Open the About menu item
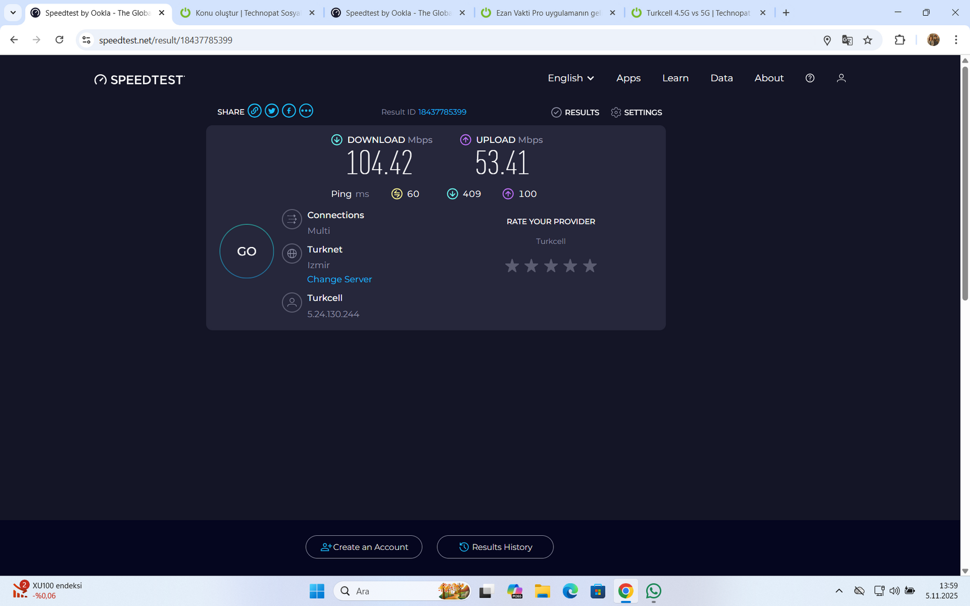This screenshot has width=970, height=606. tap(769, 78)
